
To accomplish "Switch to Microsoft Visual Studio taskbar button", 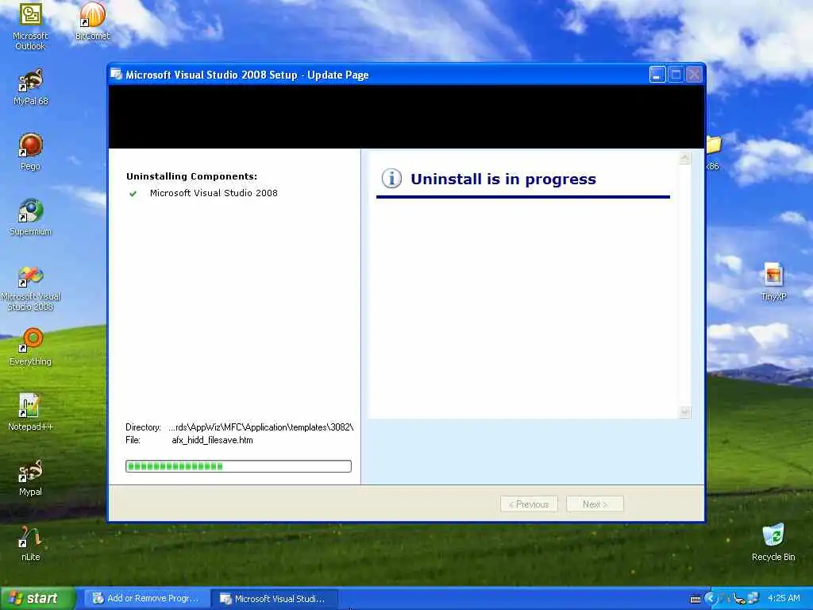I will pos(275,599).
